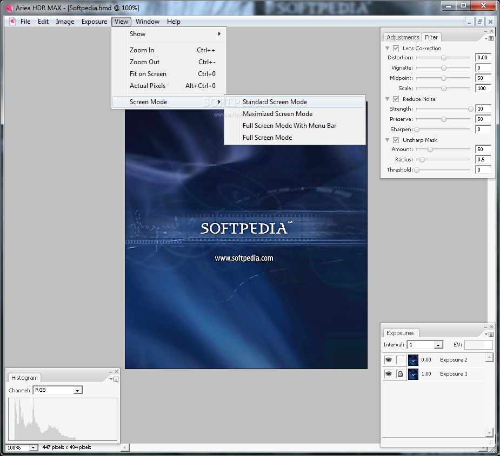Click the Amount slider handle
This screenshot has height=456, width=500.
tap(430, 149)
